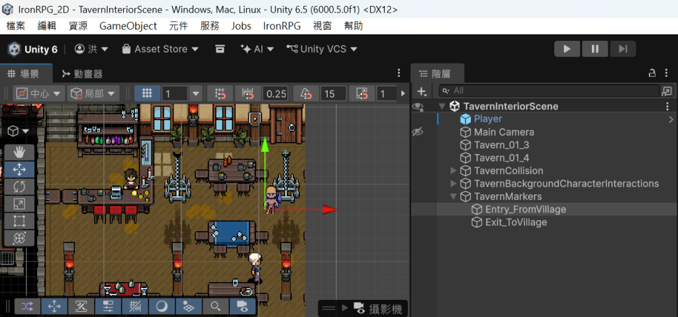Open the draw mode cube dropdown
Viewport: 678px width, 317px height.
click(x=18, y=131)
